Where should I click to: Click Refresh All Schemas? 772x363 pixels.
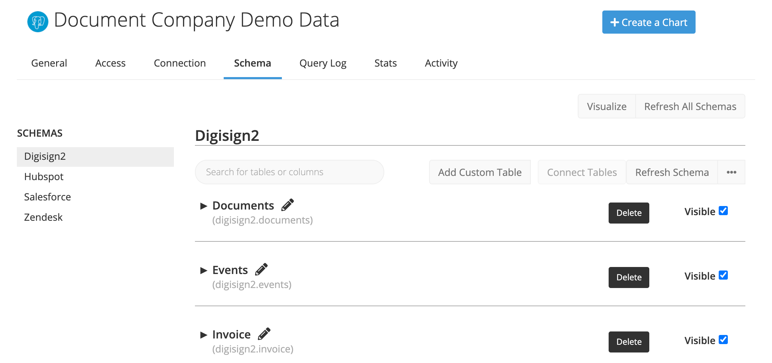[690, 106]
